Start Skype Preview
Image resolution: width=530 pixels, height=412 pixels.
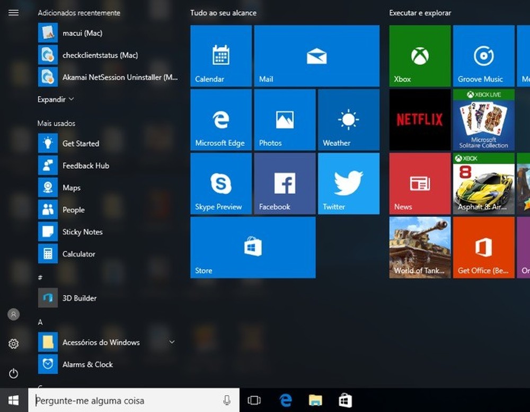[x=220, y=183]
